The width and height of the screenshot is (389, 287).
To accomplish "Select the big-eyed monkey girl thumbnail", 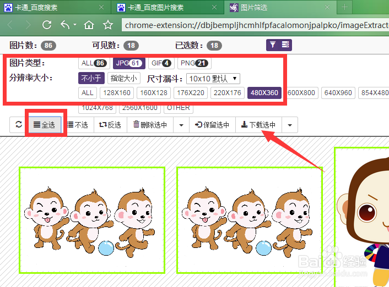I will (361, 217).
